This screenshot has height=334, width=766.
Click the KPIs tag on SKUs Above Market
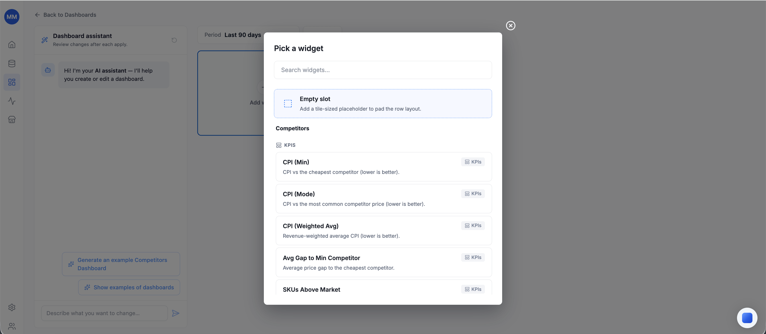point(473,289)
